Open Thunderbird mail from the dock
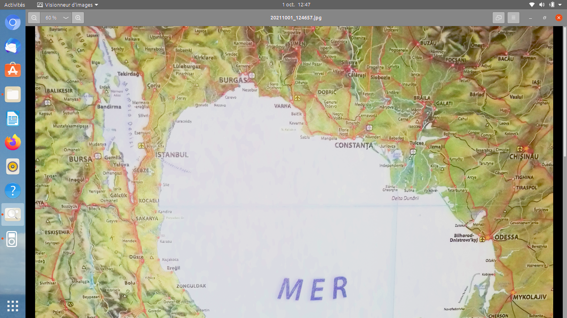 pyautogui.click(x=13, y=46)
